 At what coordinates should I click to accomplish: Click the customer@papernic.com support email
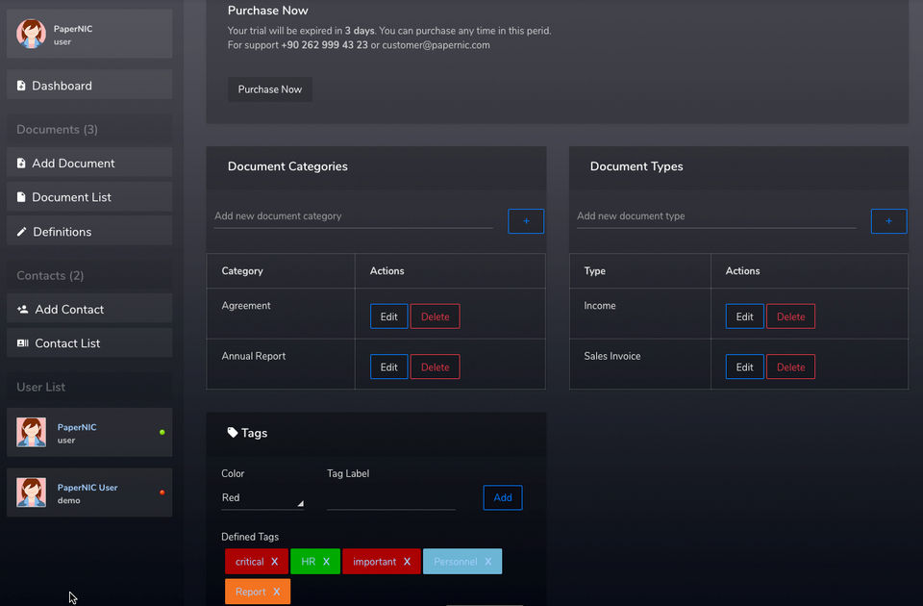436,45
